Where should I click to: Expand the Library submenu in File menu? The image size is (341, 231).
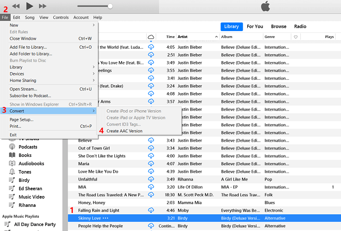click(49, 67)
